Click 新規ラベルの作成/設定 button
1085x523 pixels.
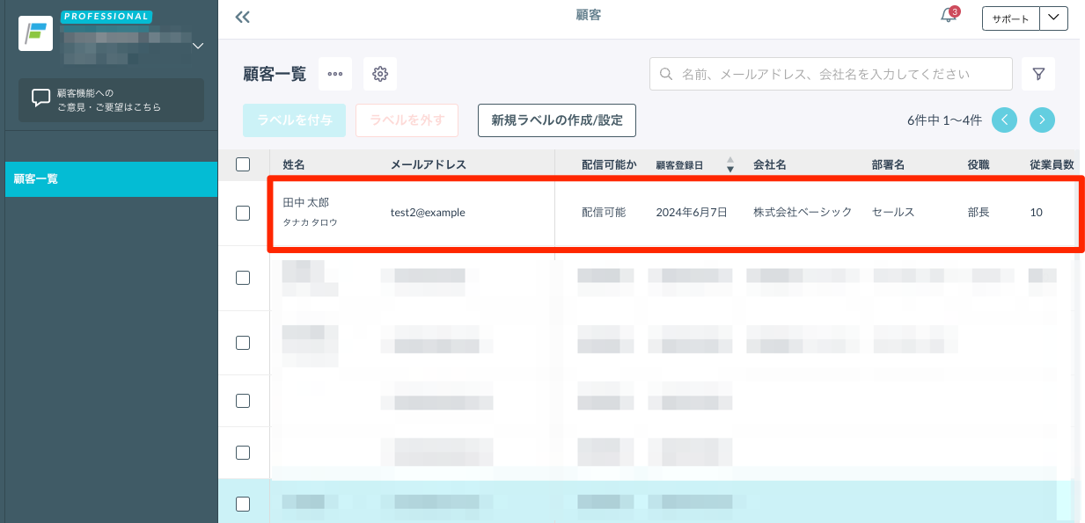[556, 120]
